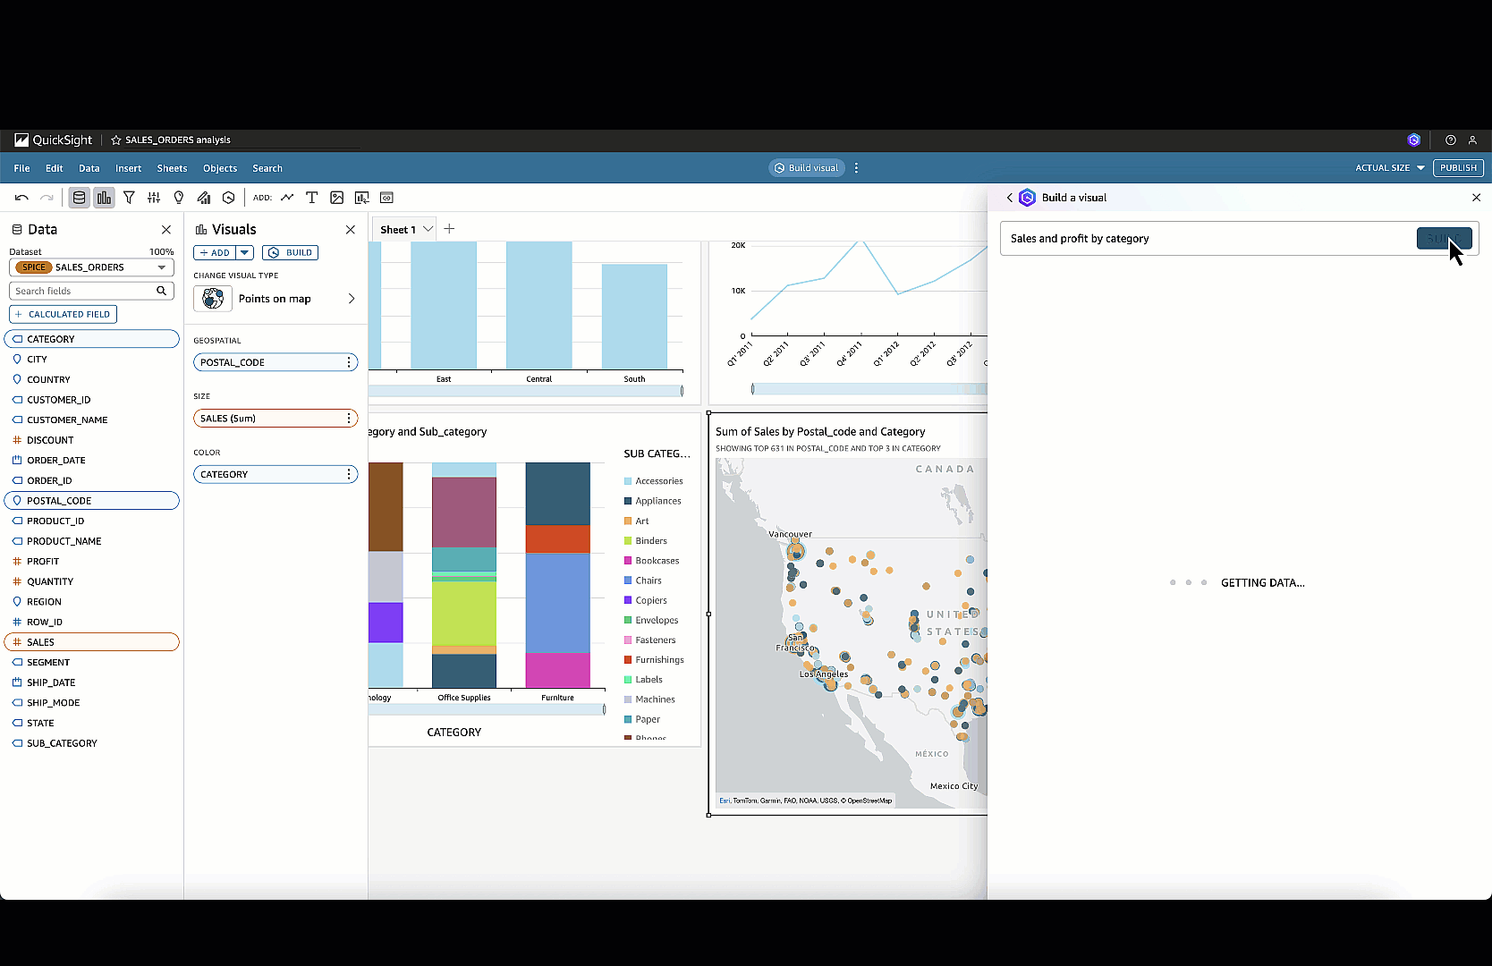Add a text box using T icon
1492x966 pixels.
click(x=311, y=198)
